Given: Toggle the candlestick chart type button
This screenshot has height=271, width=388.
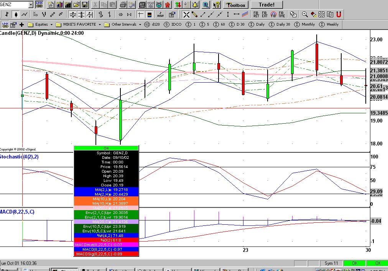Looking at the screenshot, I should [16, 15].
